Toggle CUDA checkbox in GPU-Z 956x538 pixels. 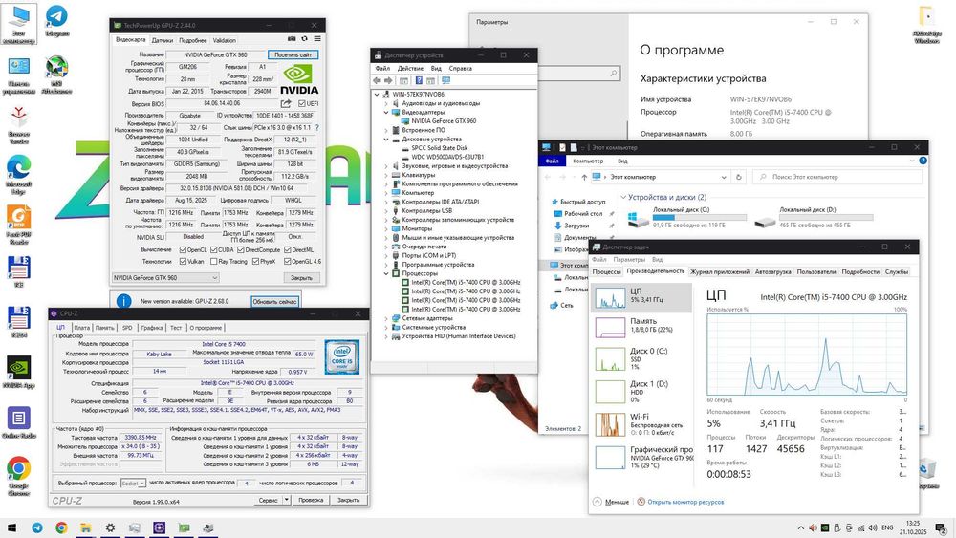(x=214, y=249)
